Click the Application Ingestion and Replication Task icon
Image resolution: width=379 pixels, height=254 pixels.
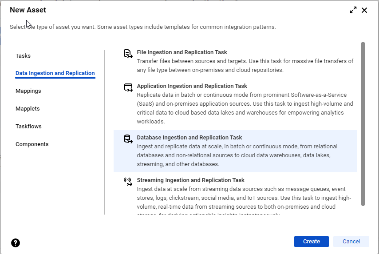[x=128, y=87]
